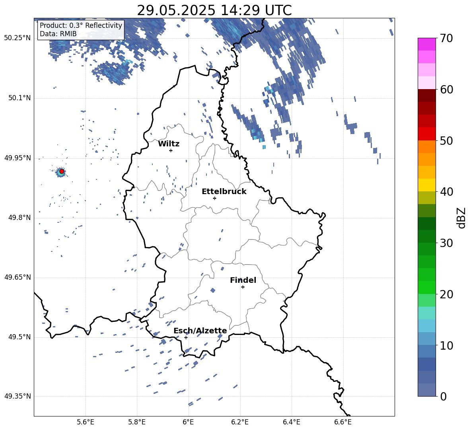This screenshot has width=471, height=430.
Task: Click the 20 tick on colorbar
Action: point(446,294)
